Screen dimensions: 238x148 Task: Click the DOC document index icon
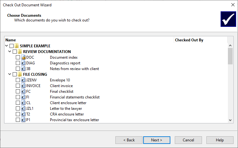(x=23, y=57)
